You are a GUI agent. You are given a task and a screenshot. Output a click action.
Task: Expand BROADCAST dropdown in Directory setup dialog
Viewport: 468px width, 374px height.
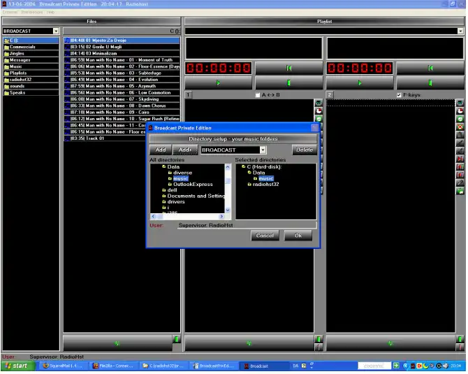point(263,150)
